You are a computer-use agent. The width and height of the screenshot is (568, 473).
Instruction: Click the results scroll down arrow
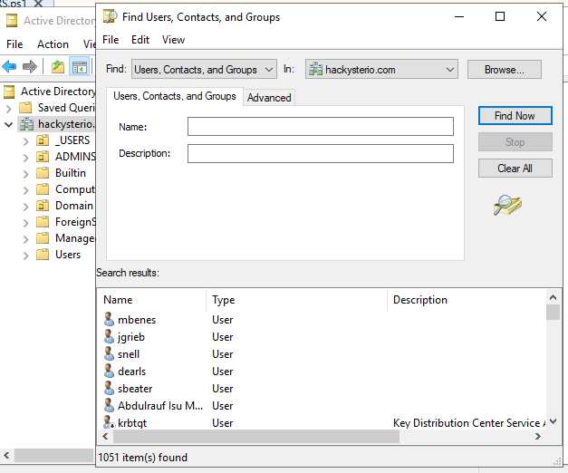point(553,421)
